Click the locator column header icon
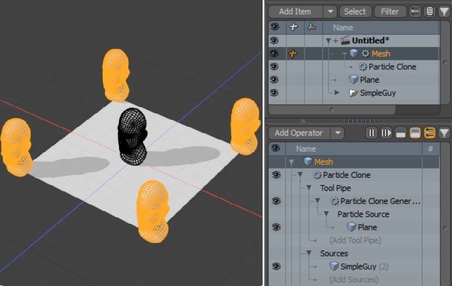This screenshot has height=286, width=452. click(293, 27)
